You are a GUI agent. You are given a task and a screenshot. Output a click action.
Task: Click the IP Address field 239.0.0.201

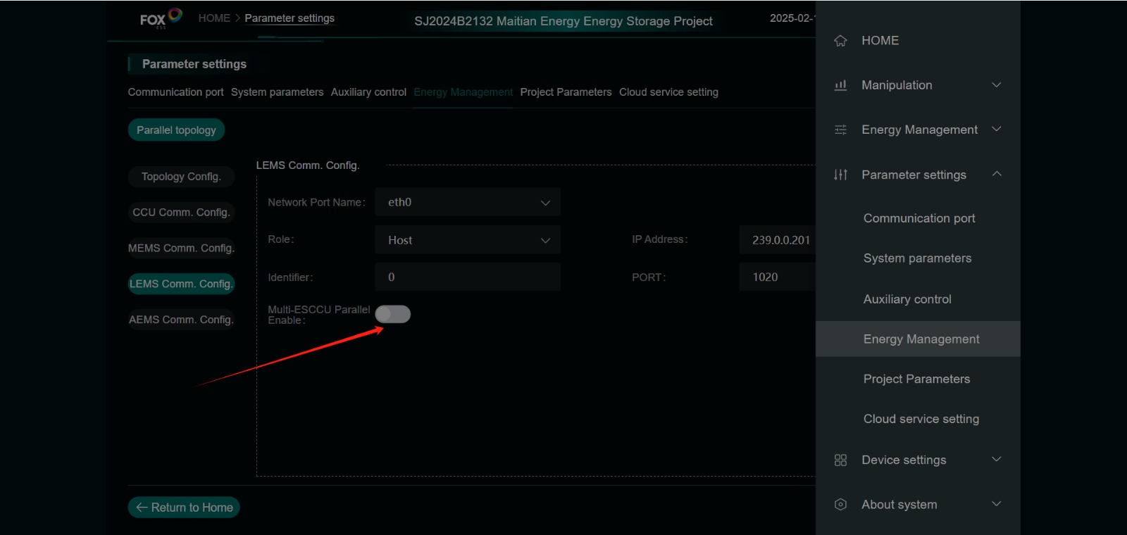(x=778, y=240)
